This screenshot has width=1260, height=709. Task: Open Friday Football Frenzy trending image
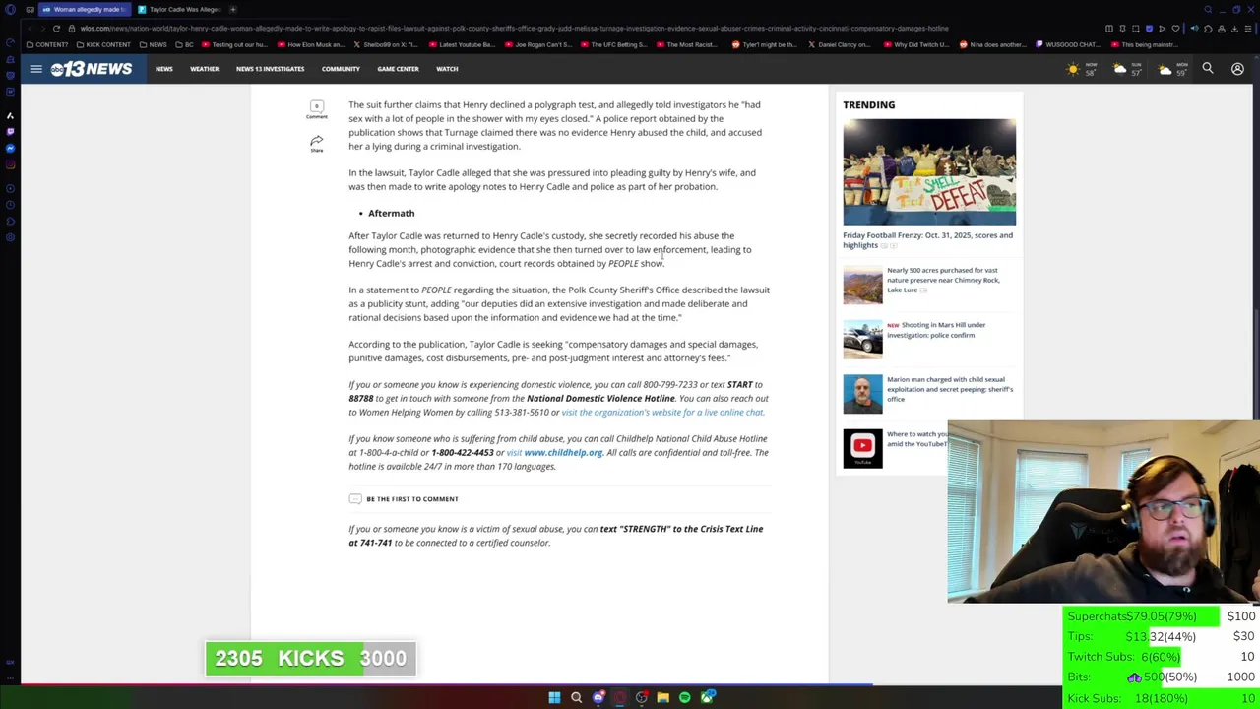point(929,171)
